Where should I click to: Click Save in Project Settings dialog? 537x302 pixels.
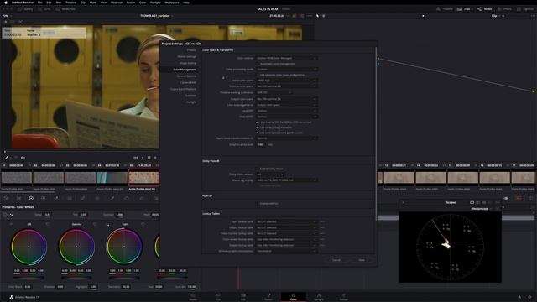(362, 260)
